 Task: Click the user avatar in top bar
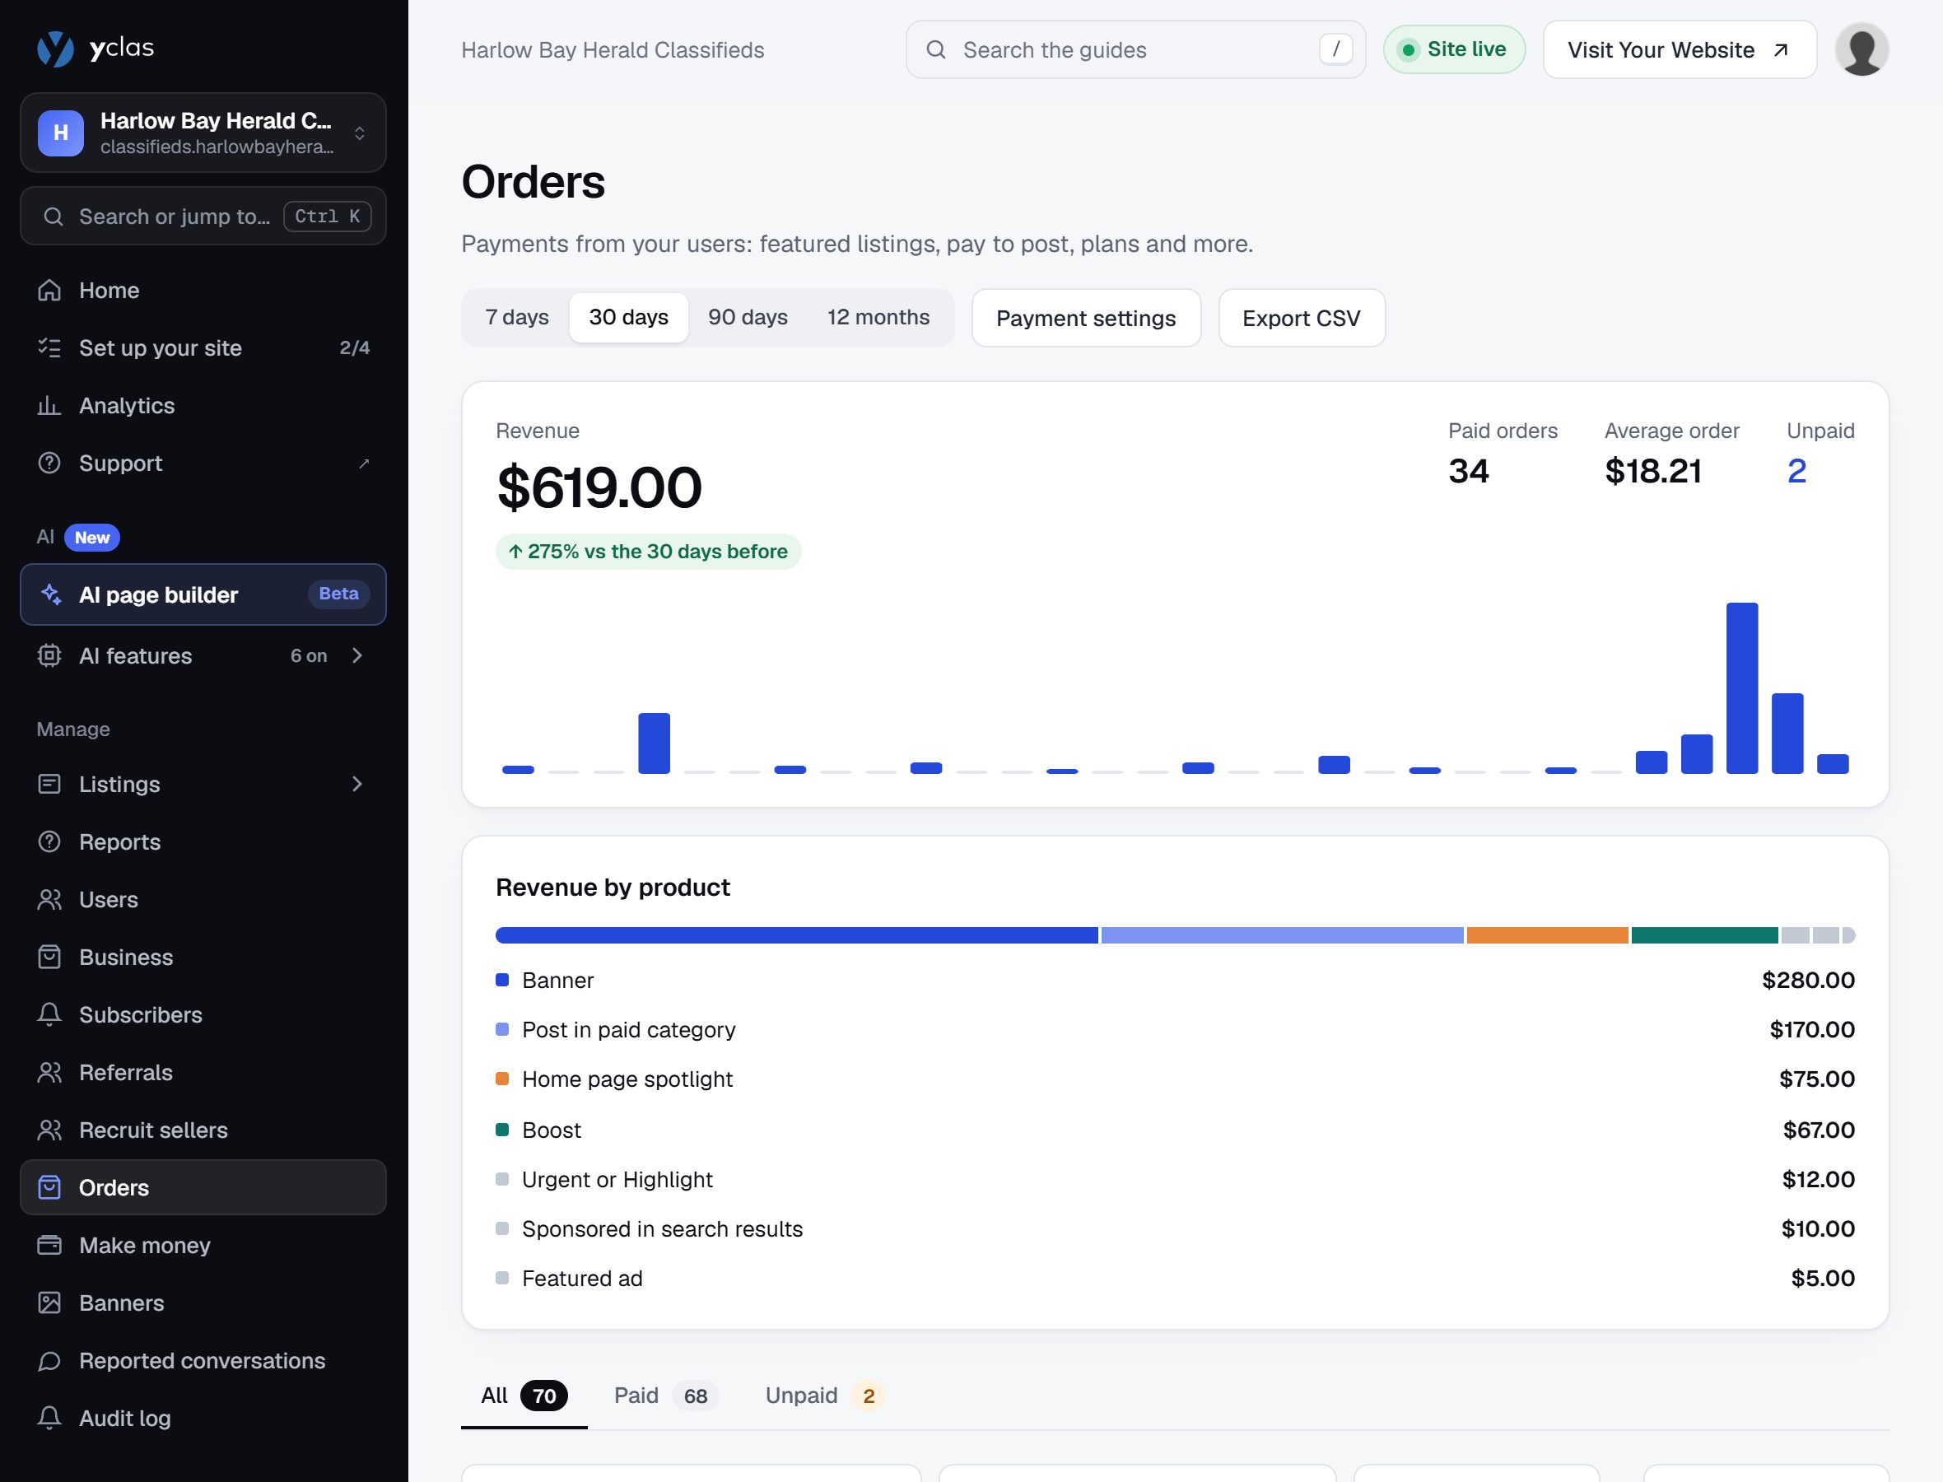pyautogui.click(x=1861, y=49)
